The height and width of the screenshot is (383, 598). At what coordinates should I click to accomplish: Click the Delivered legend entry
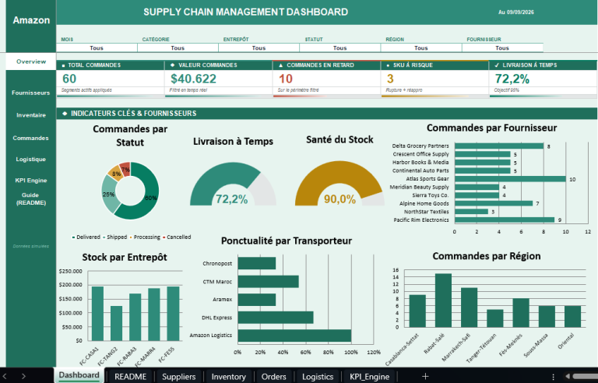pyautogui.click(x=86, y=237)
